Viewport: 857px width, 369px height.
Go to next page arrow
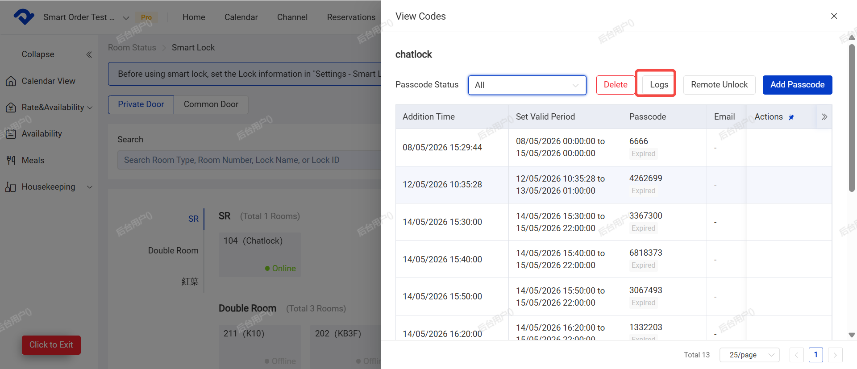[835, 355]
